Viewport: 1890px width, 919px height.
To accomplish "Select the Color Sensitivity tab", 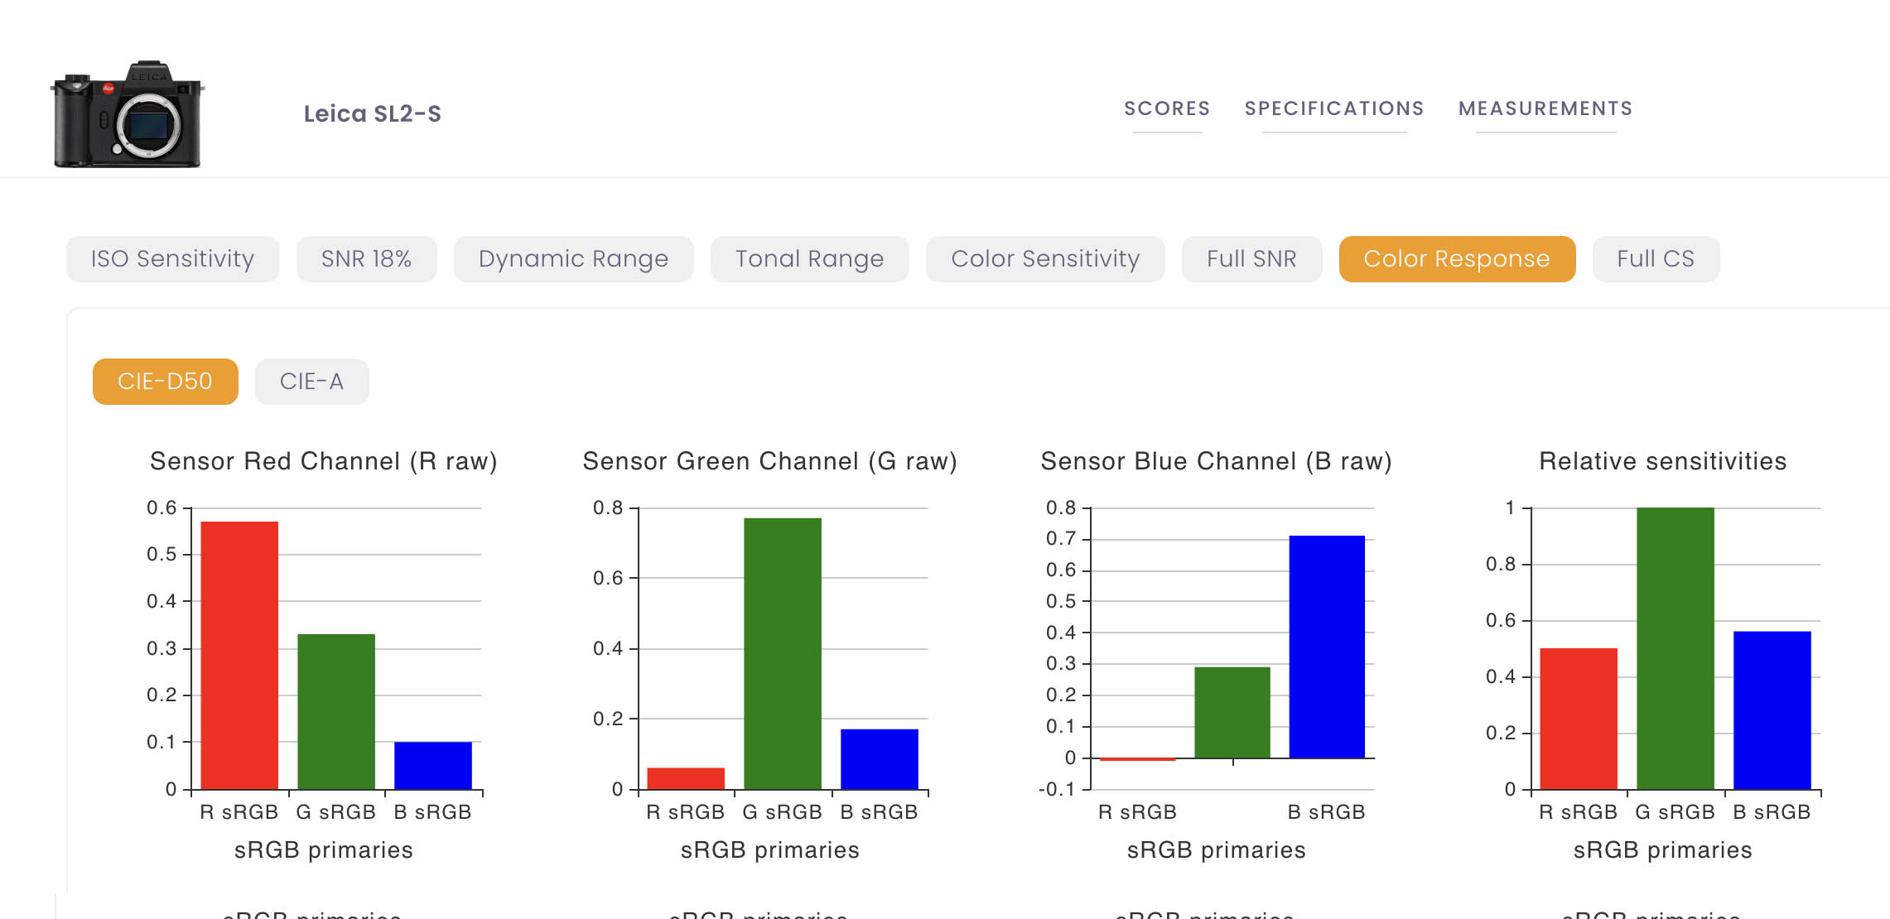I will pyautogui.click(x=1045, y=259).
